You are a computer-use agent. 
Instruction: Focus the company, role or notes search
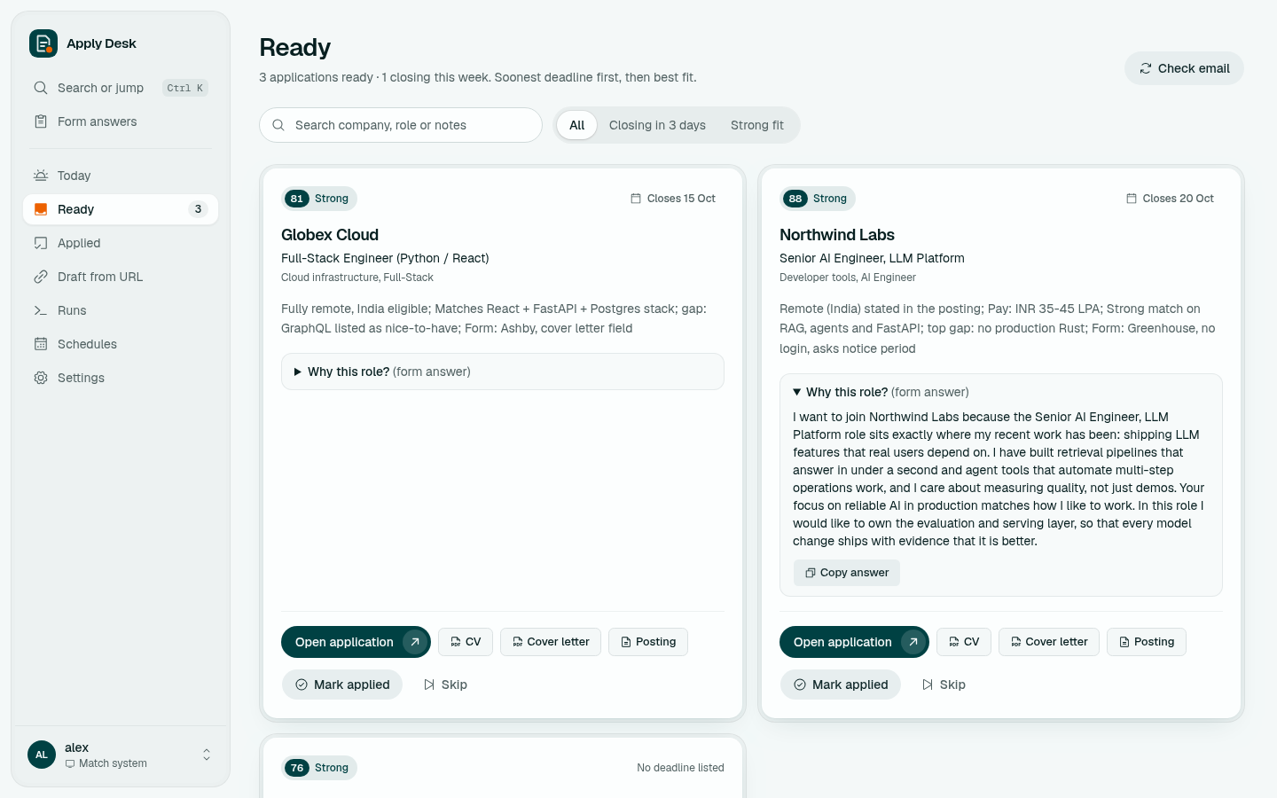coord(401,125)
